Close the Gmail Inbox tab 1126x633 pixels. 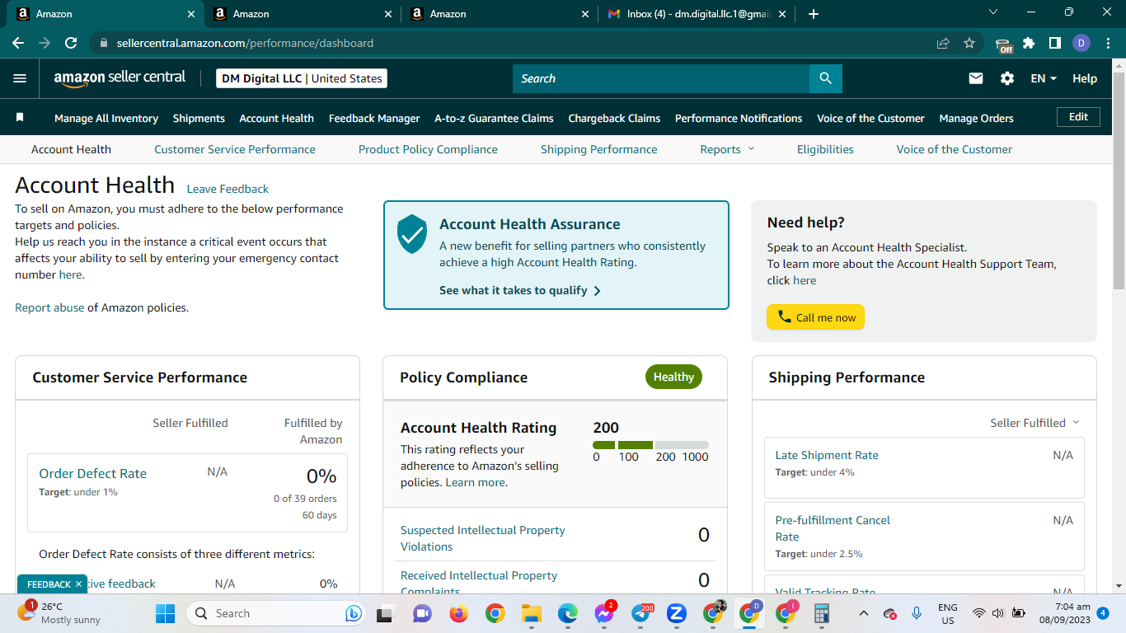(781, 14)
